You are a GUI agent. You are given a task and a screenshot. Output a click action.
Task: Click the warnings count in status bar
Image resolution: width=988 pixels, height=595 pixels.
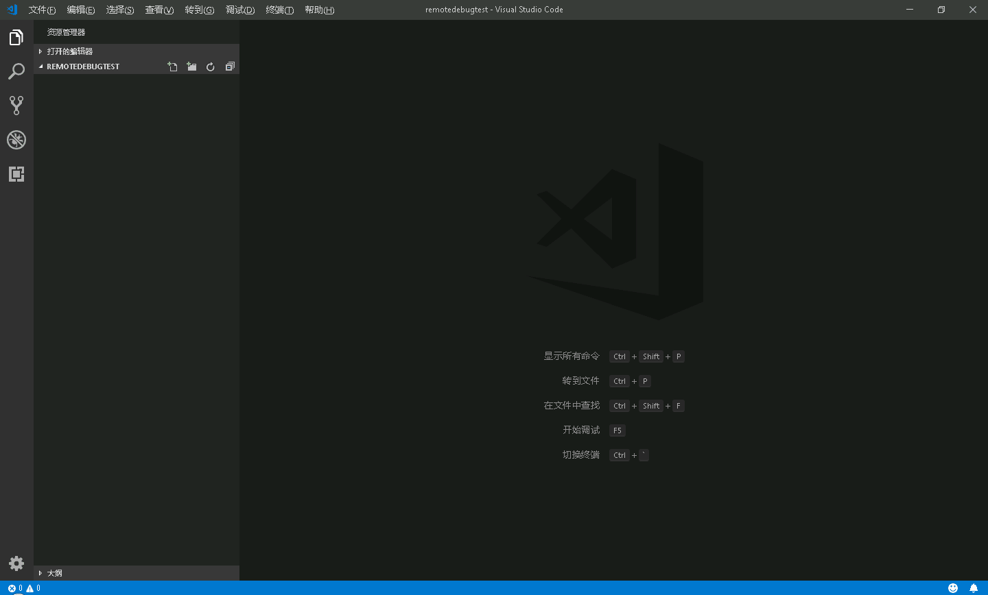tap(34, 588)
